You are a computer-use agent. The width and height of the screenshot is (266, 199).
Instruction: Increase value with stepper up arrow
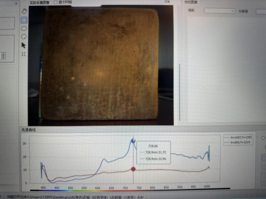(3, 54)
